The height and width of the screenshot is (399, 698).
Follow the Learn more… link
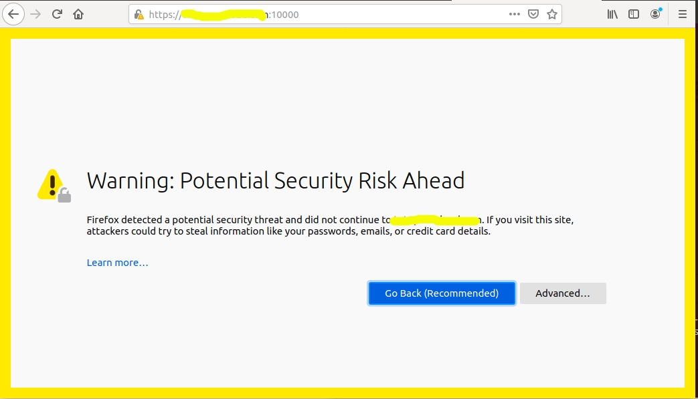[x=118, y=263]
